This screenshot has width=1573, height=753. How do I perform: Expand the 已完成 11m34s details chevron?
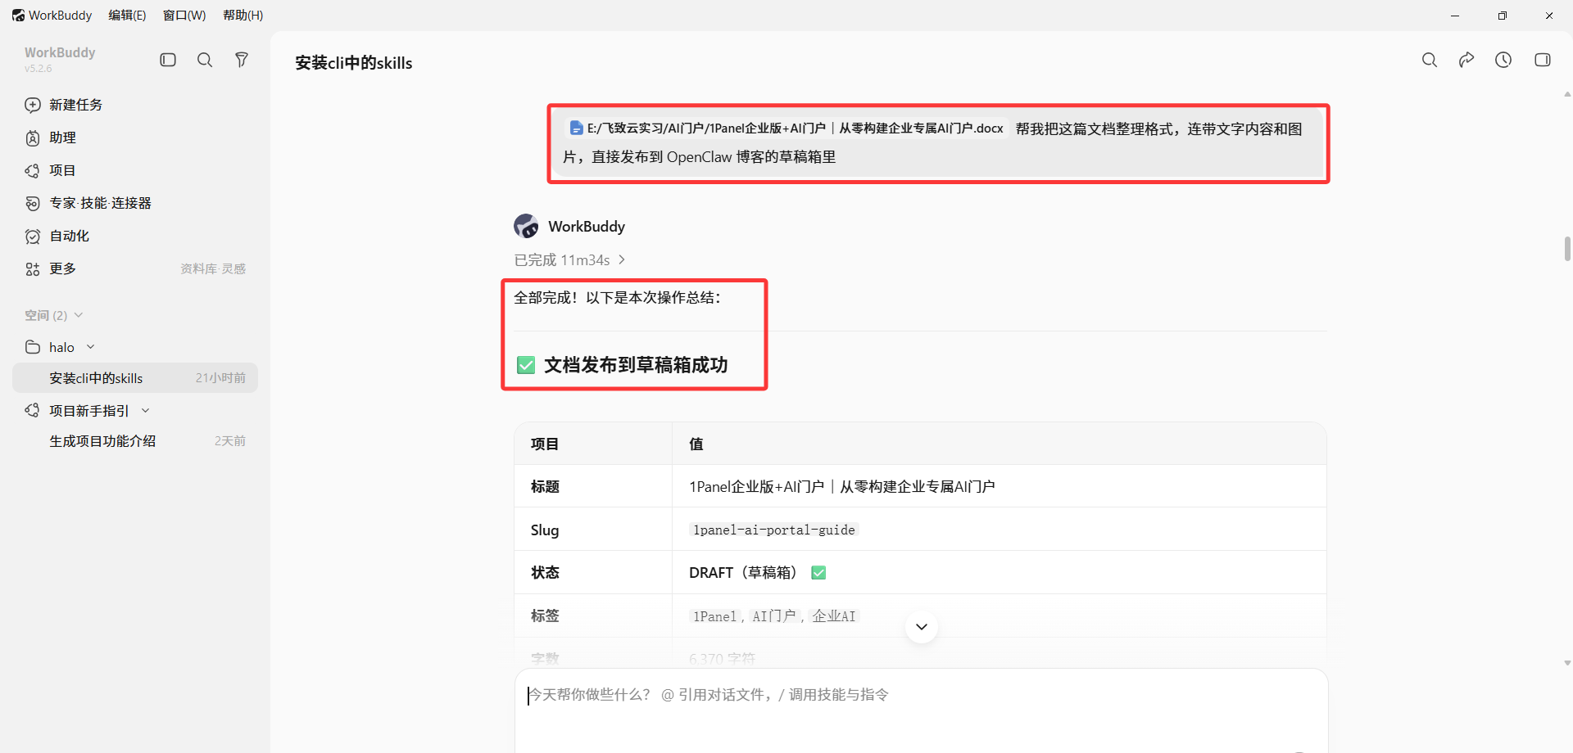[622, 259]
